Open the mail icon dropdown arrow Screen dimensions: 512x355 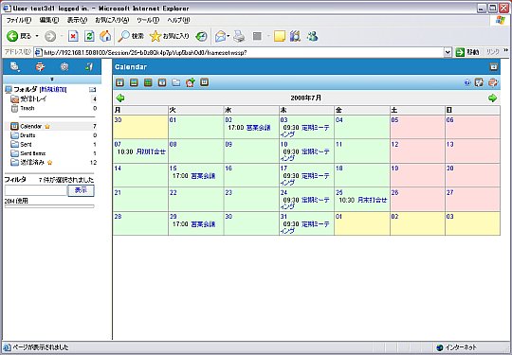click(x=229, y=36)
